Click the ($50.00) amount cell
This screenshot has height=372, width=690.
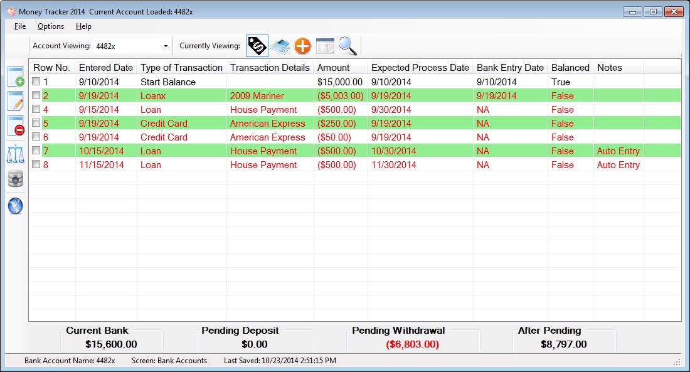334,137
